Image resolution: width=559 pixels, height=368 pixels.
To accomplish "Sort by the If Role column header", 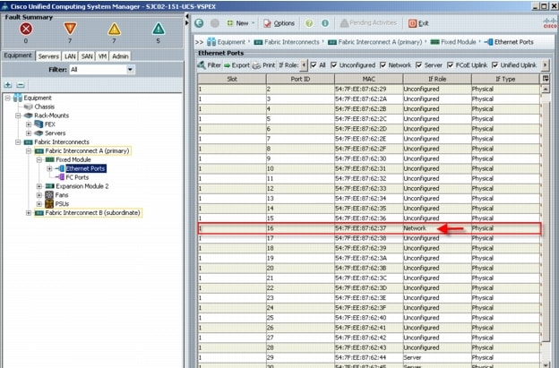I will pyautogui.click(x=437, y=79).
